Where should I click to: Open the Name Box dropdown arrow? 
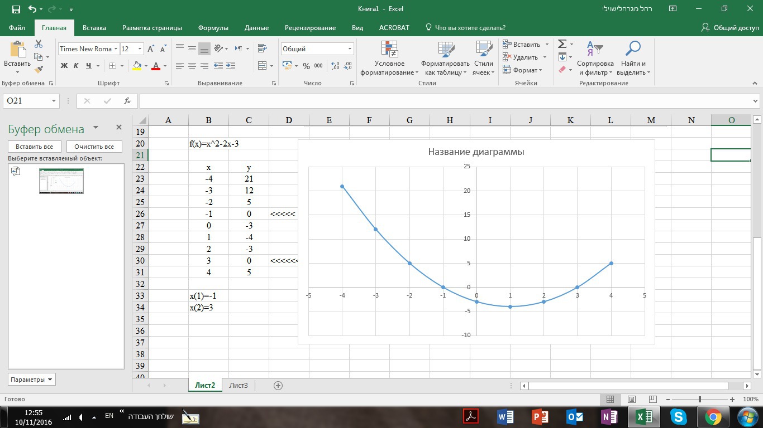(54, 101)
